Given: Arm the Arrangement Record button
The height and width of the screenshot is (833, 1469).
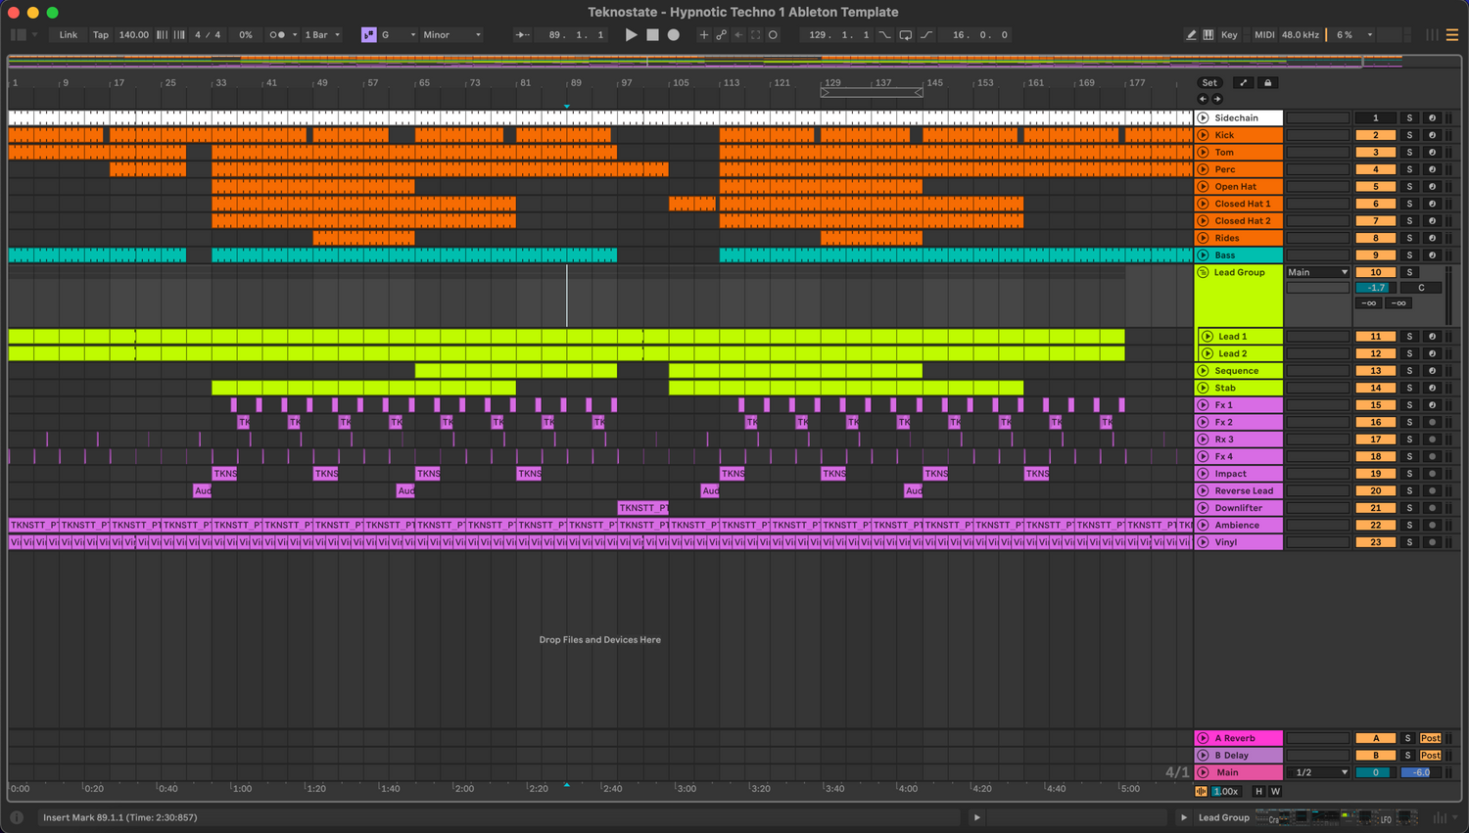Looking at the screenshot, I should pos(674,34).
